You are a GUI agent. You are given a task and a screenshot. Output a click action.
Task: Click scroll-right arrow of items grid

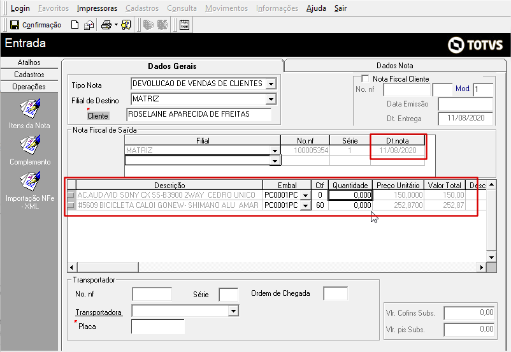point(481,267)
